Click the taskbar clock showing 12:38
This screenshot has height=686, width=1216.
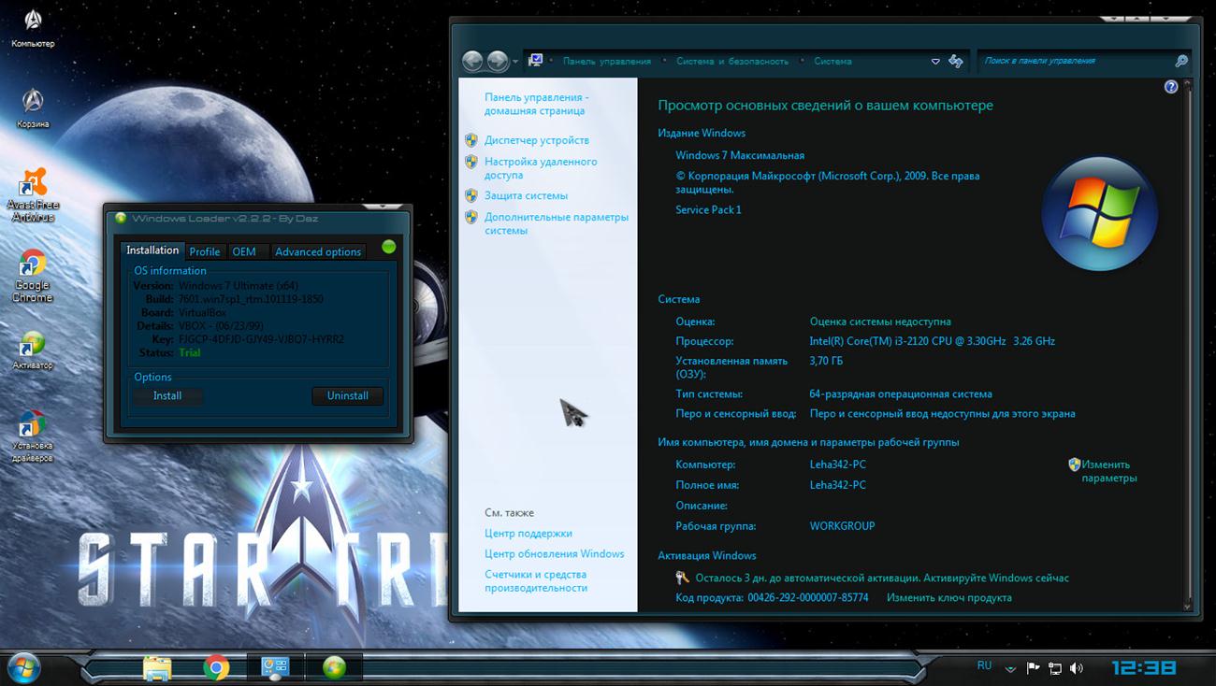[x=1143, y=668]
